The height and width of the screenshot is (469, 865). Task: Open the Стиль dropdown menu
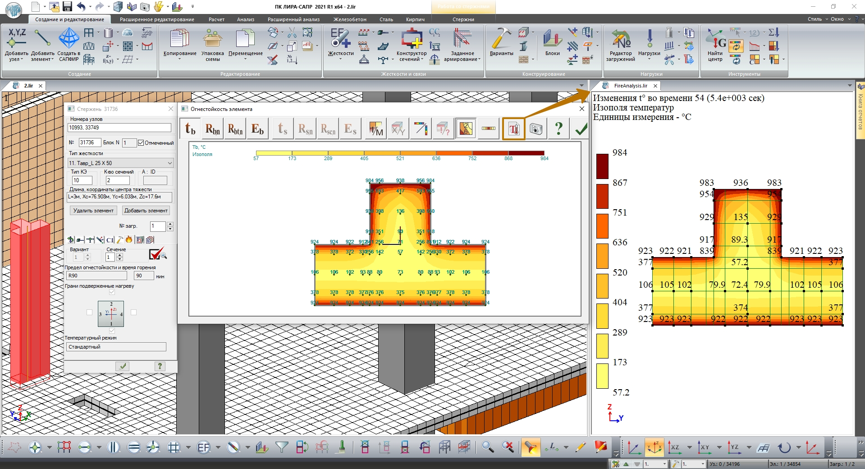pos(817,19)
